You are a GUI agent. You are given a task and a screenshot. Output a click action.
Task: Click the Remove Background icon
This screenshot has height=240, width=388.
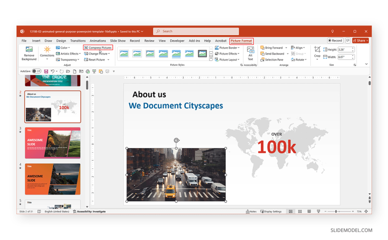(x=29, y=49)
